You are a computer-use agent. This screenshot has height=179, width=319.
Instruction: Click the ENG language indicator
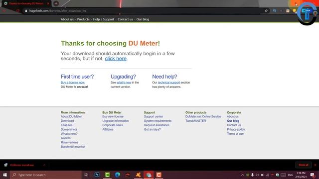(x=290, y=175)
